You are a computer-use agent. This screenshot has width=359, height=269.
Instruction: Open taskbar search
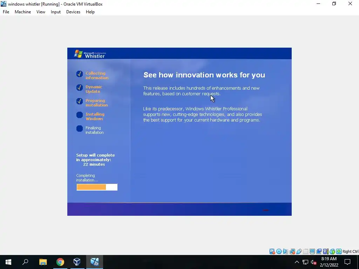point(25,262)
